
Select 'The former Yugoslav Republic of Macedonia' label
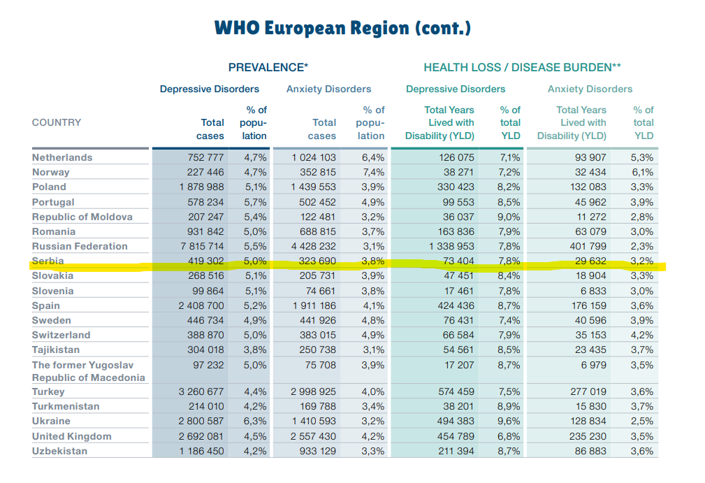tap(89, 371)
